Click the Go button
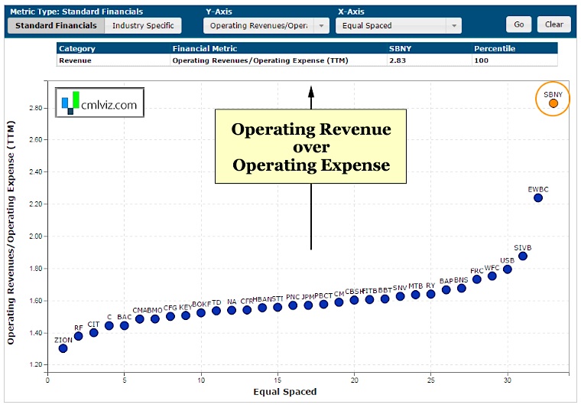This screenshot has height=408, width=581. (x=519, y=24)
